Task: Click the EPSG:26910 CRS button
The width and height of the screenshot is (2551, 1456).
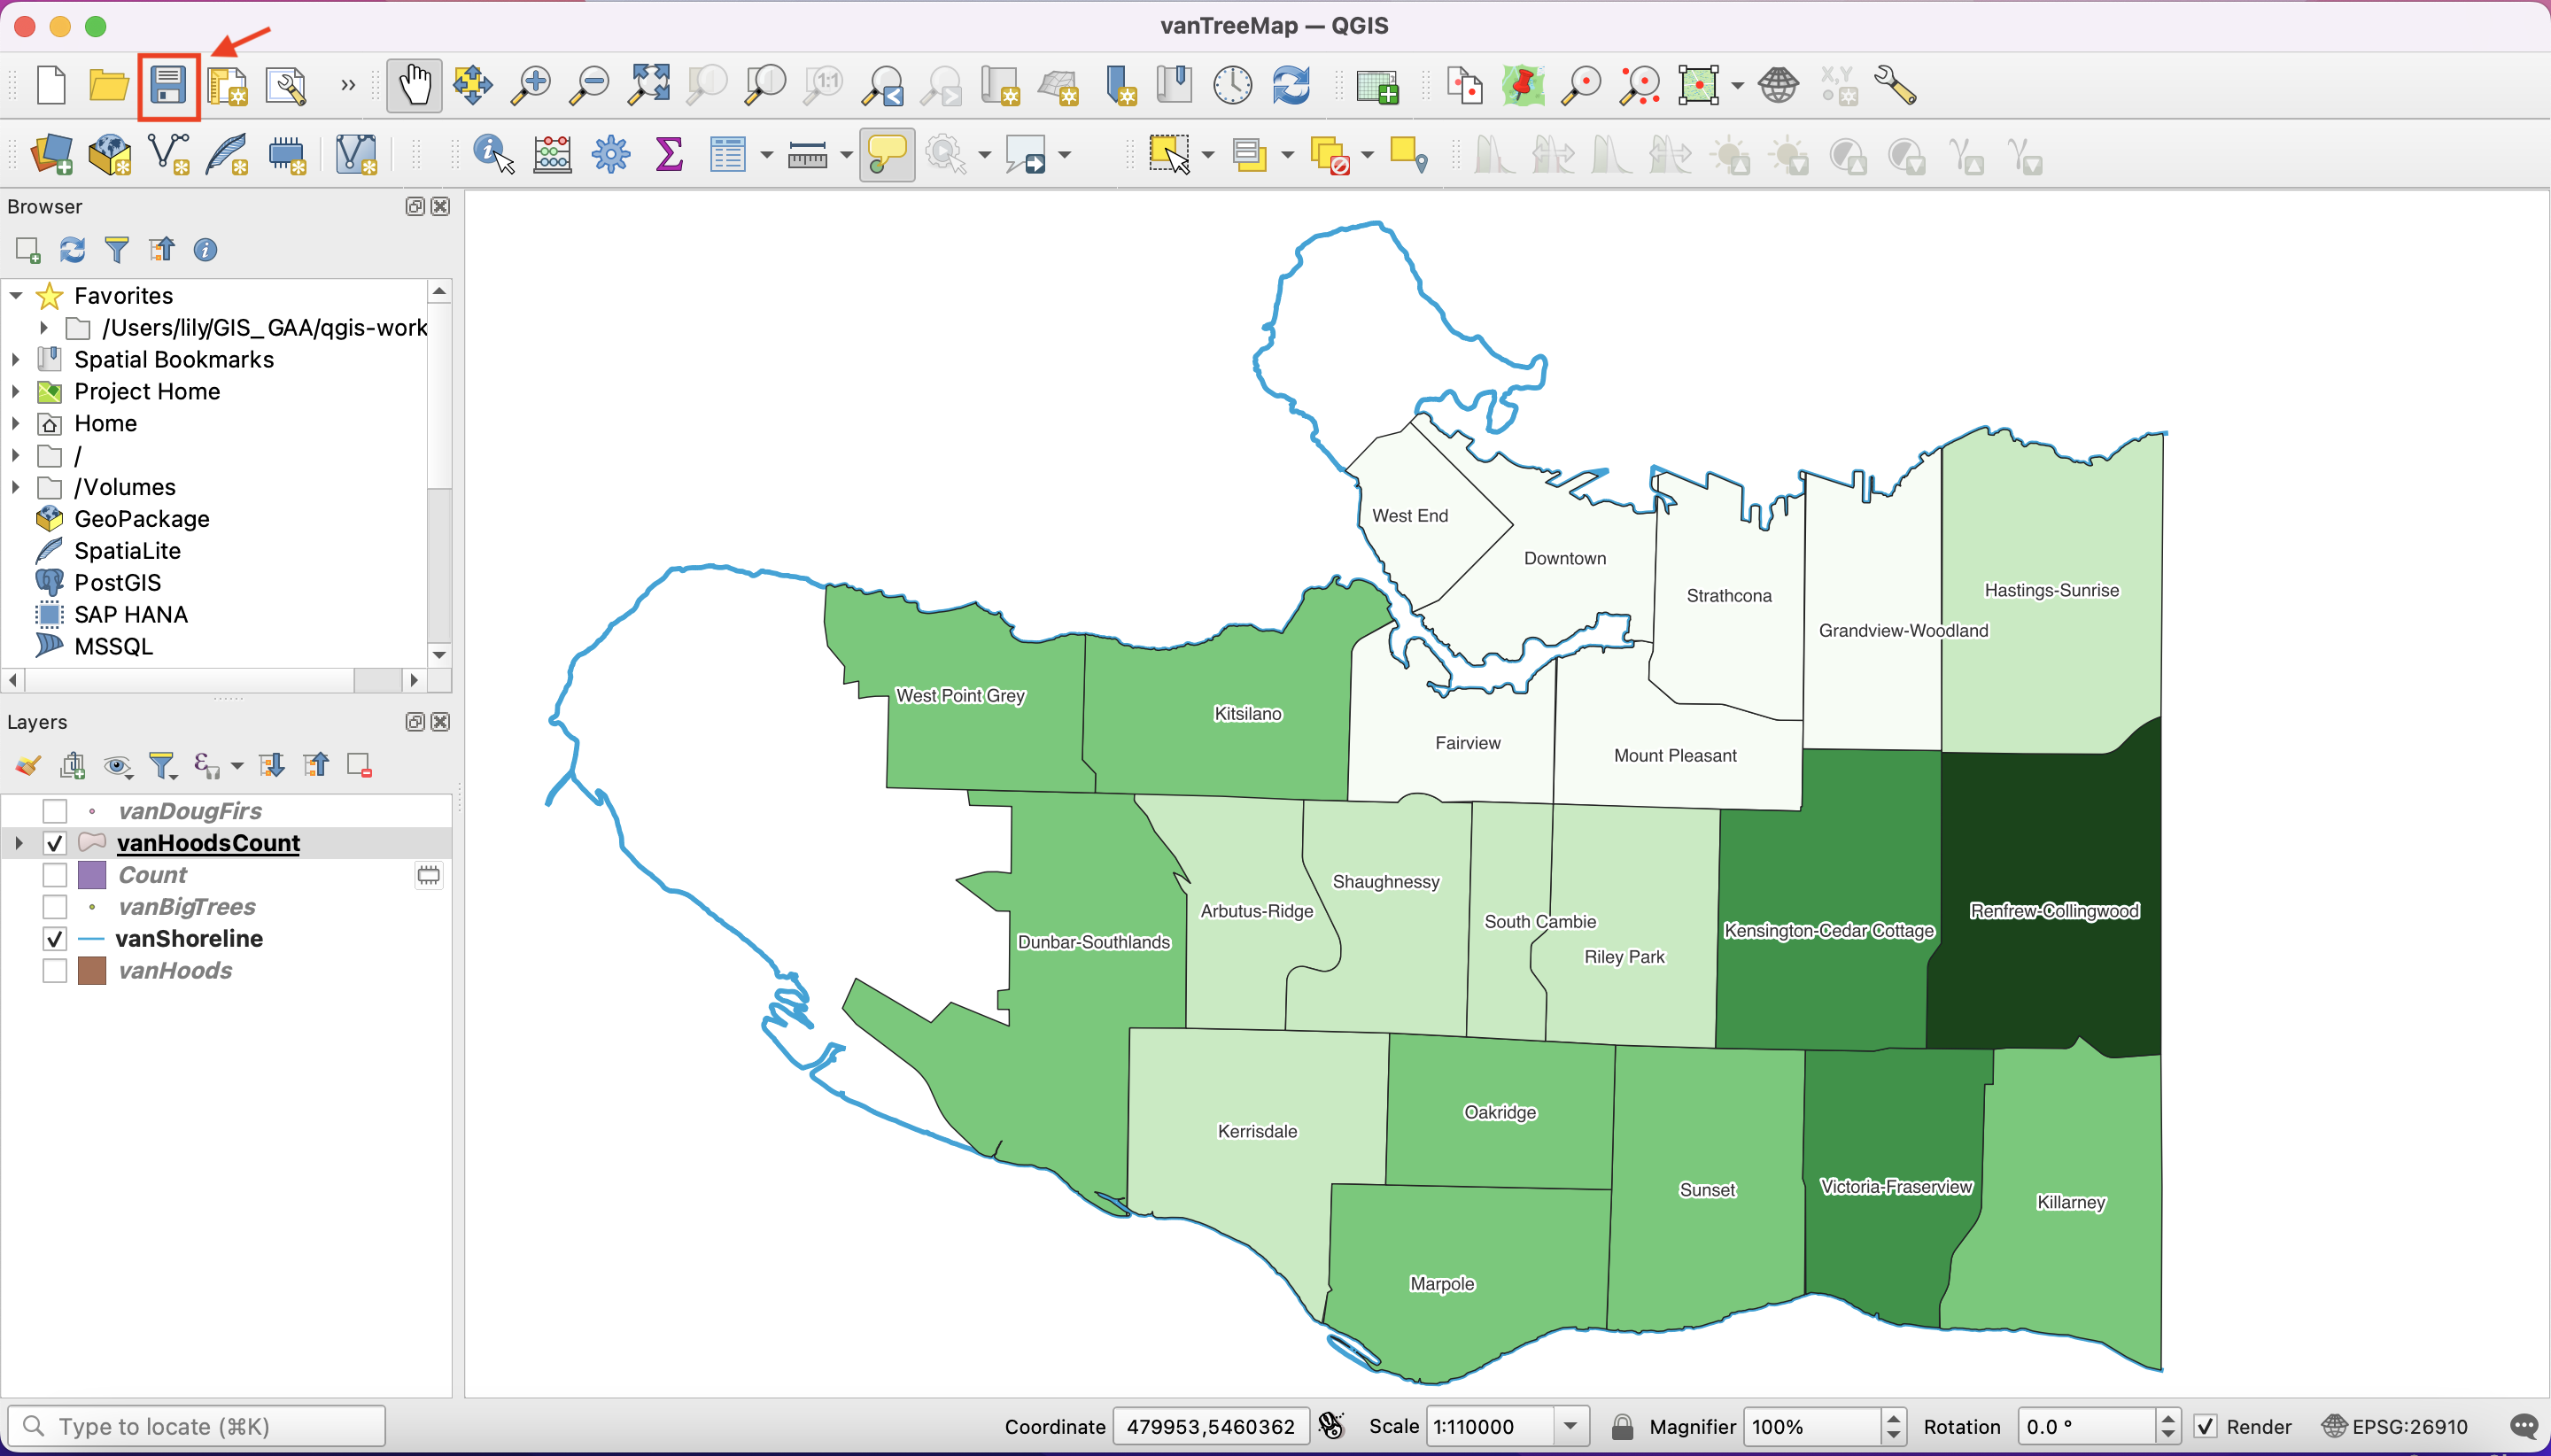Action: pos(2396,1427)
